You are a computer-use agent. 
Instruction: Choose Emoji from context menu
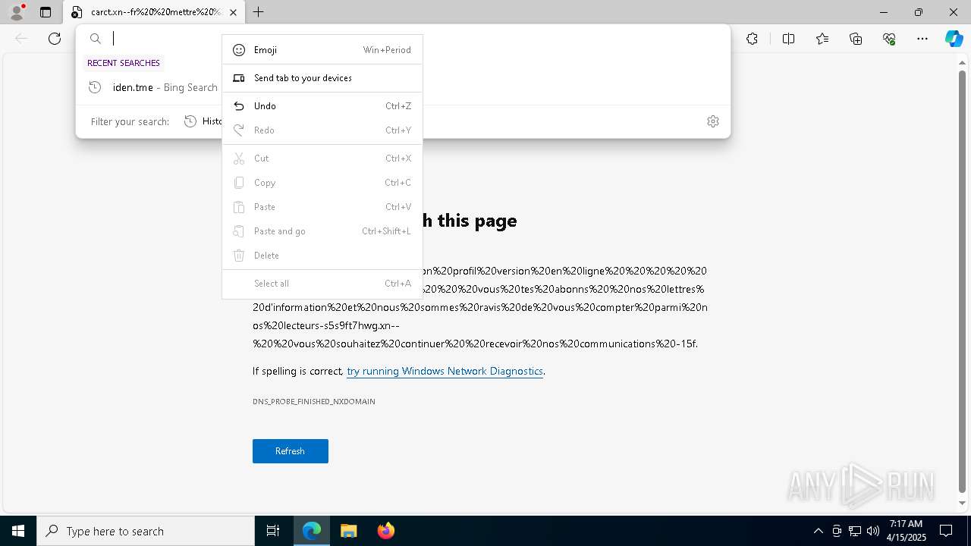(x=322, y=50)
